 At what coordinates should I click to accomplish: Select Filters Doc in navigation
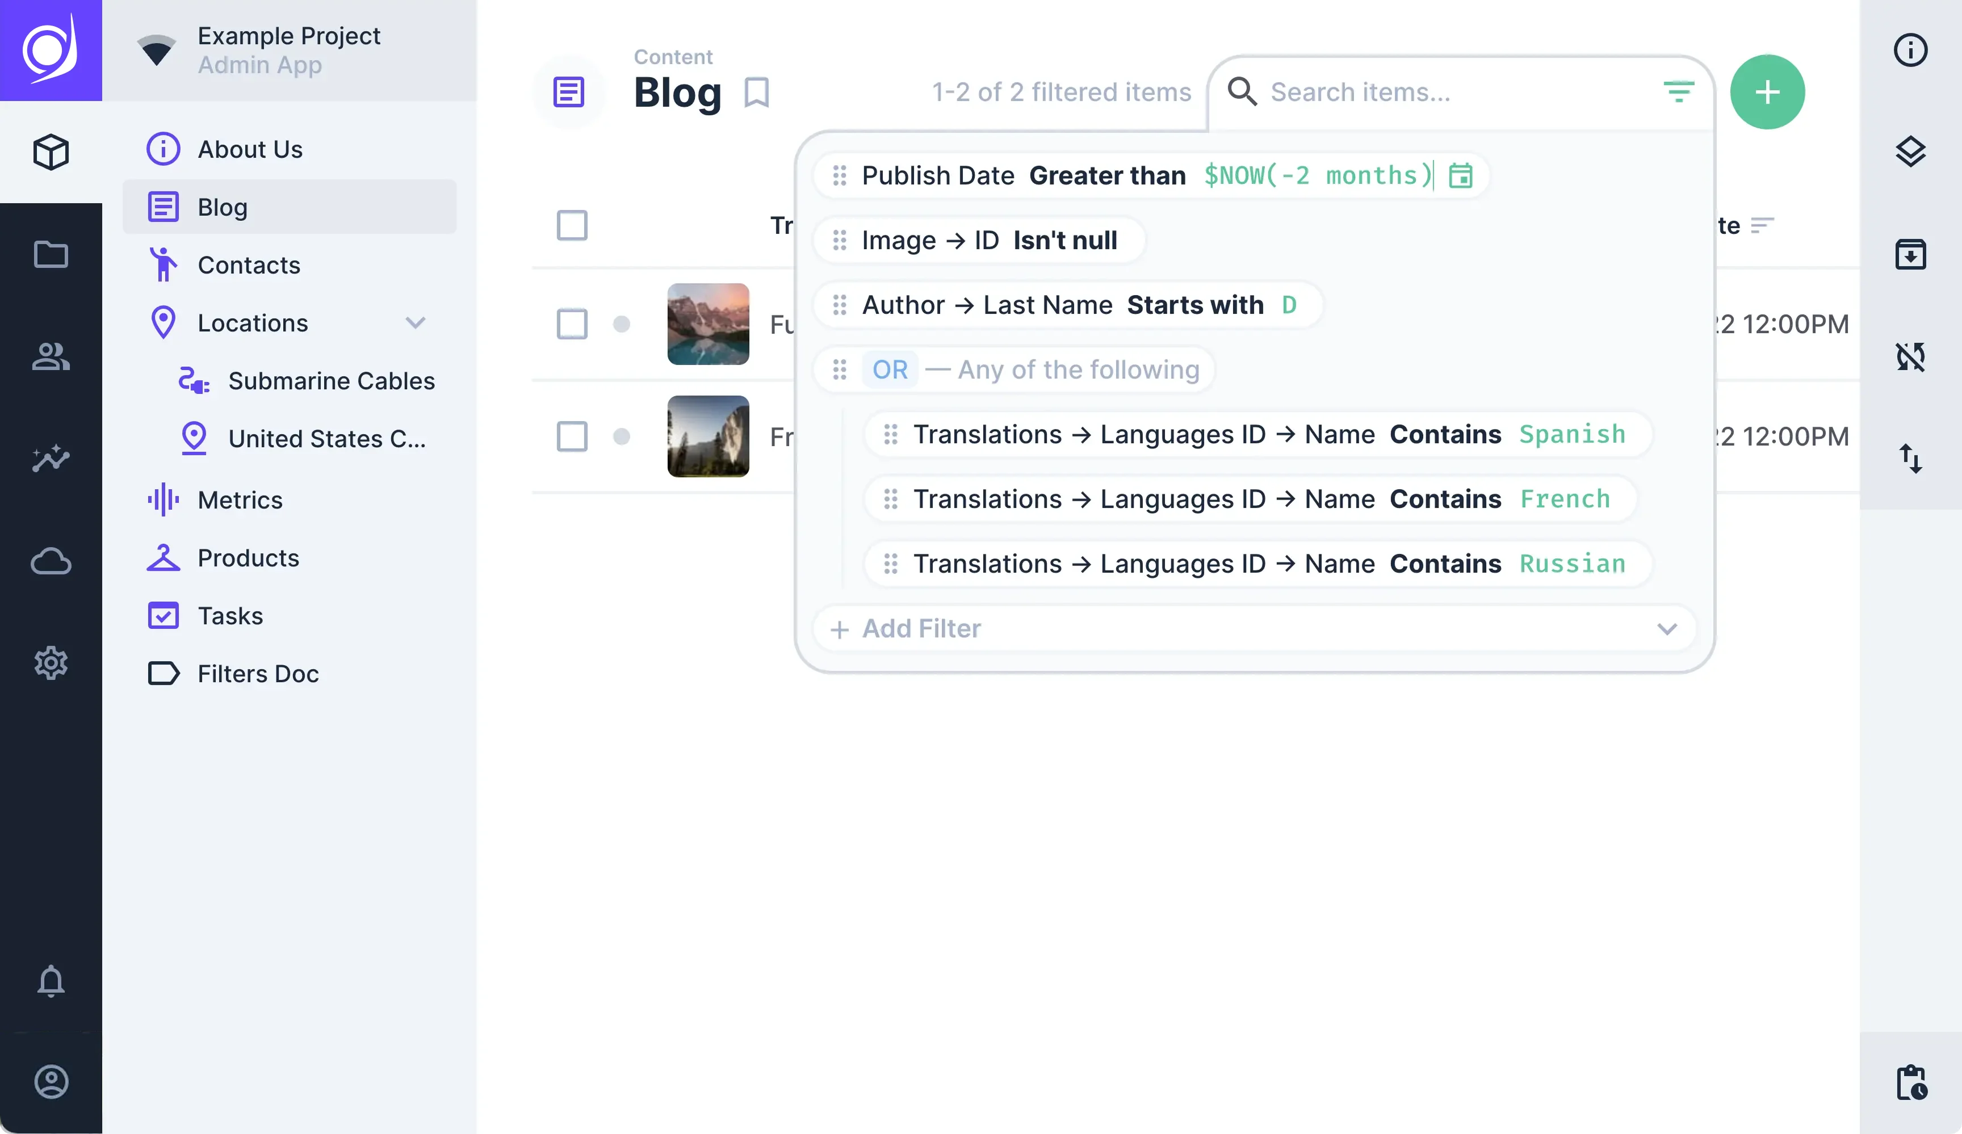click(x=258, y=674)
